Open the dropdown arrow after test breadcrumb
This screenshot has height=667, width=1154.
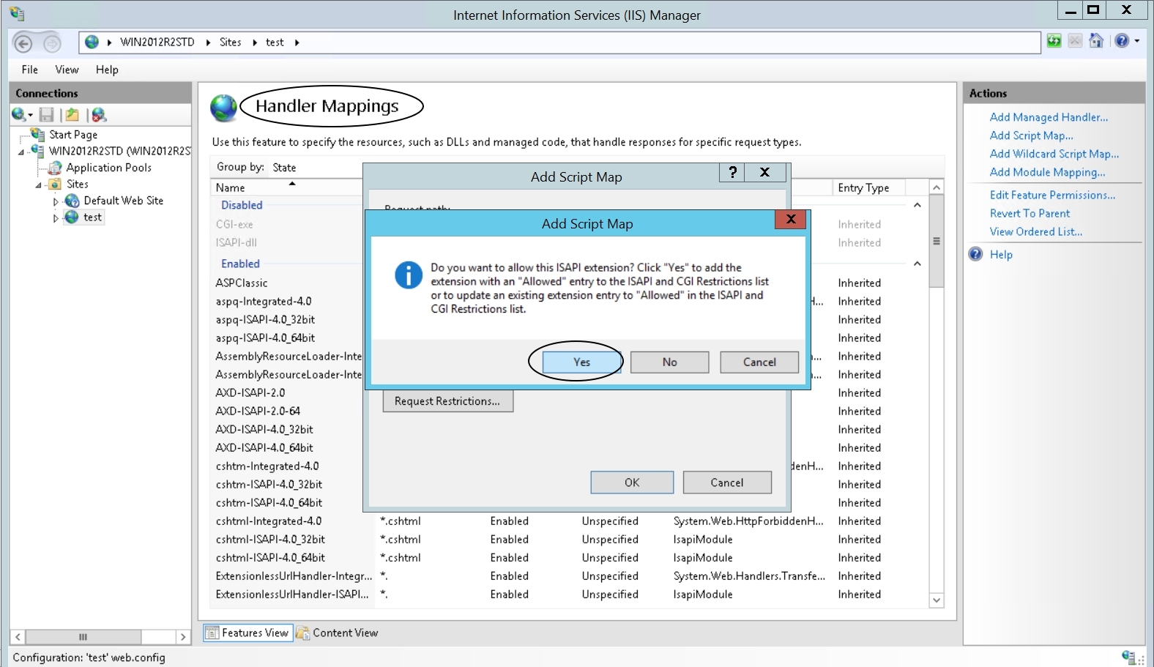(x=297, y=42)
